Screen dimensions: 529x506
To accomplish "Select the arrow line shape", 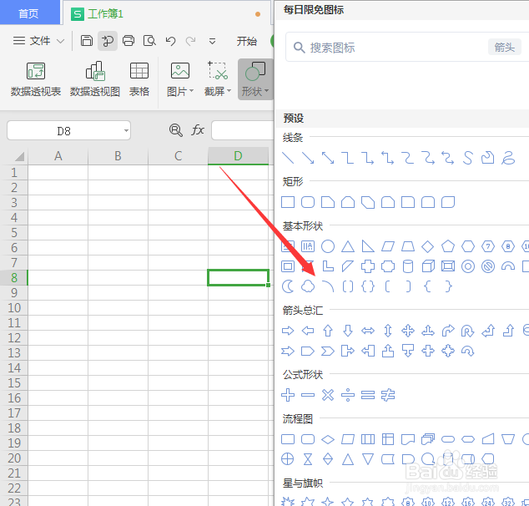I will point(308,158).
